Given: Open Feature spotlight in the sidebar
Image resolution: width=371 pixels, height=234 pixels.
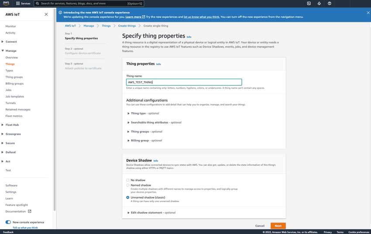Looking at the screenshot, I should pyautogui.click(x=17, y=205).
